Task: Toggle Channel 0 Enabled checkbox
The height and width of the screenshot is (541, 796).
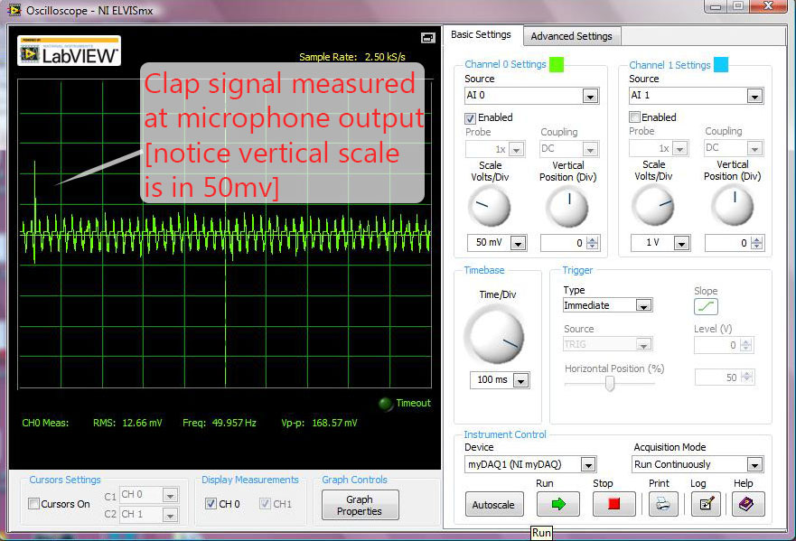Action: tap(470, 118)
